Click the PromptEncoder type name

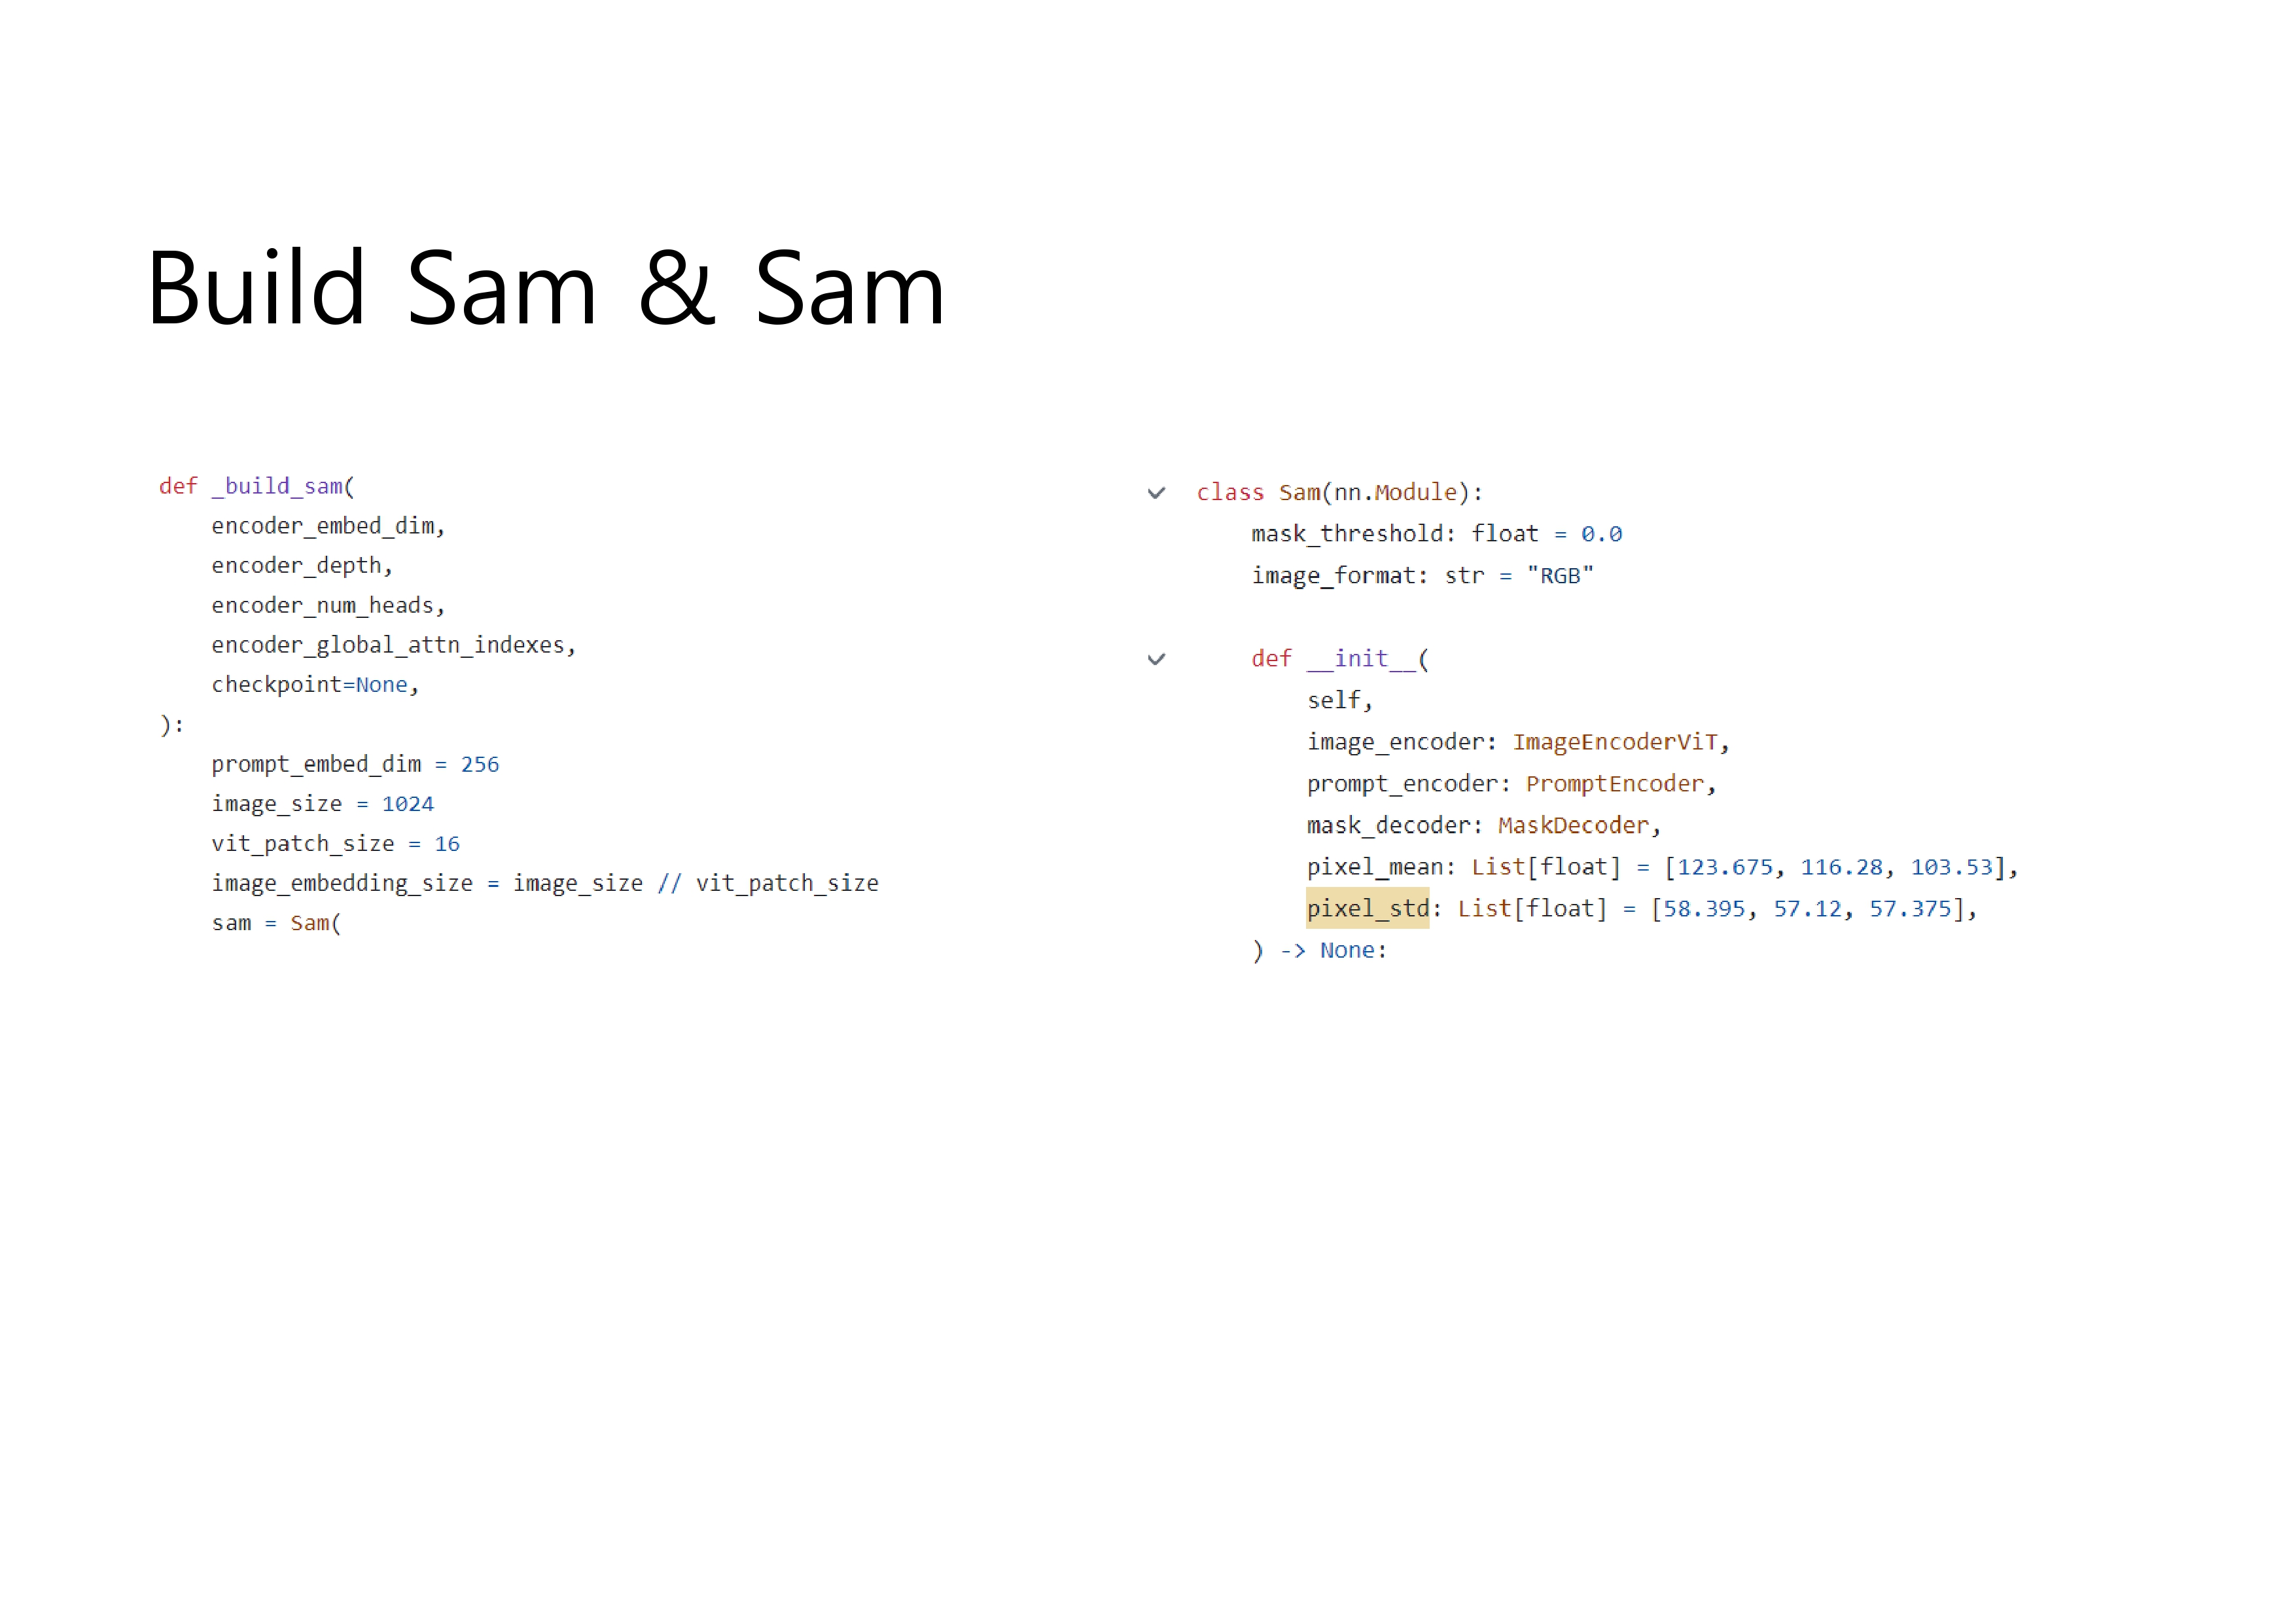(x=1614, y=784)
